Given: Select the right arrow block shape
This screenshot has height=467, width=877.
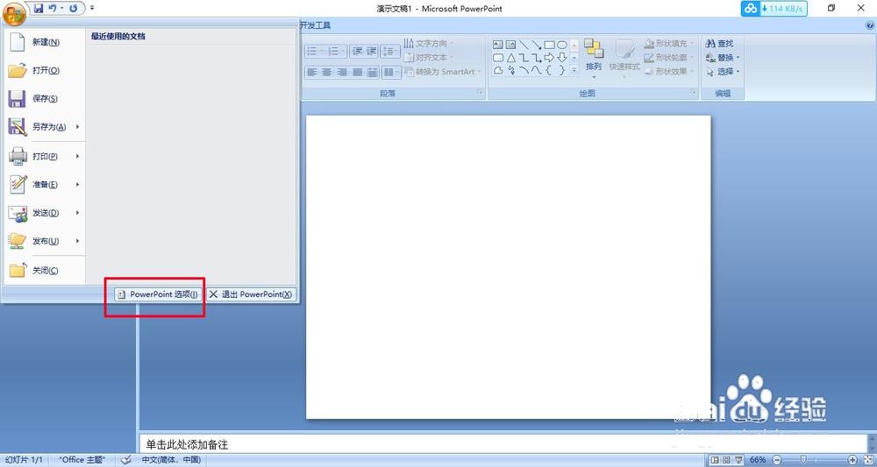Looking at the screenshot, I should pos(549,58).
